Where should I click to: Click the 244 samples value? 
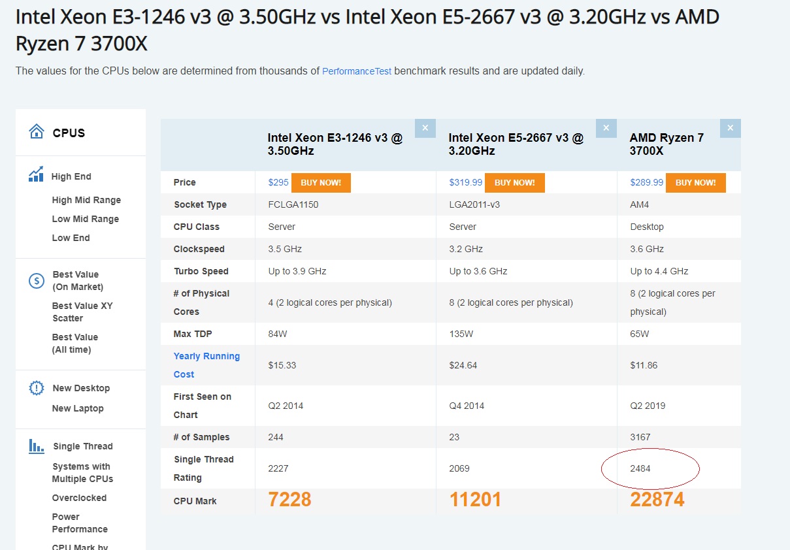pos(276,437)
